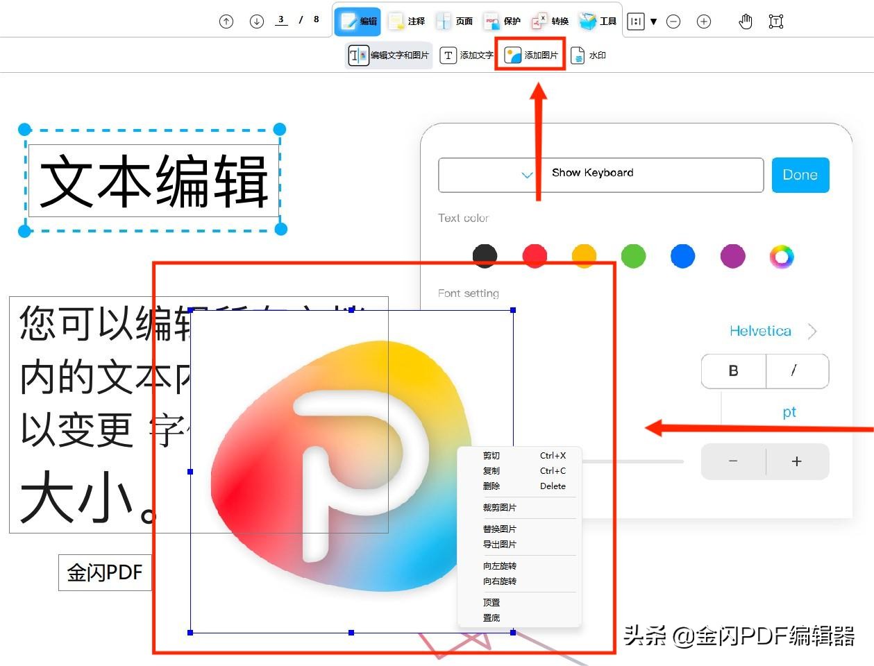
Task: Toggle bold formatting in Font setting
Action: pos(733,371)
